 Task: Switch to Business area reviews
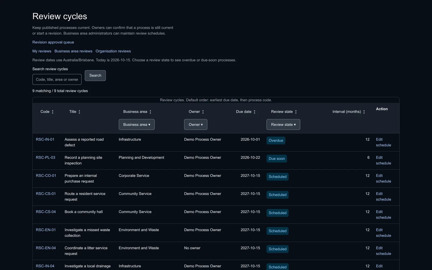coord(73,51)
